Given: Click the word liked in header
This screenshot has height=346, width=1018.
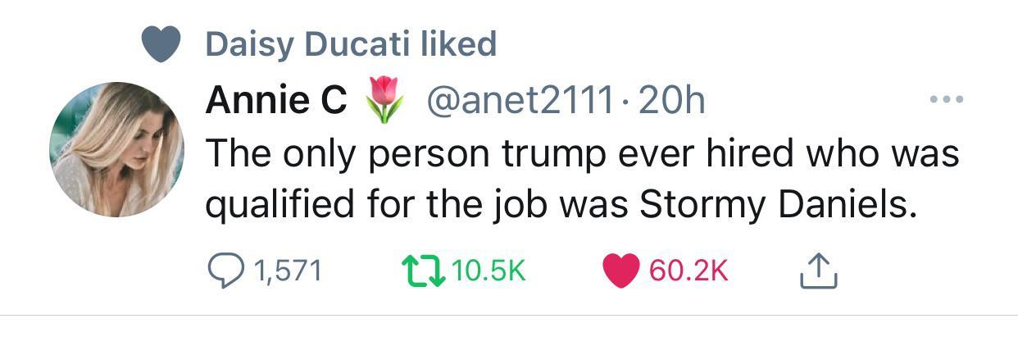Looking at the screenshot, I should click(x=458, y=43).
